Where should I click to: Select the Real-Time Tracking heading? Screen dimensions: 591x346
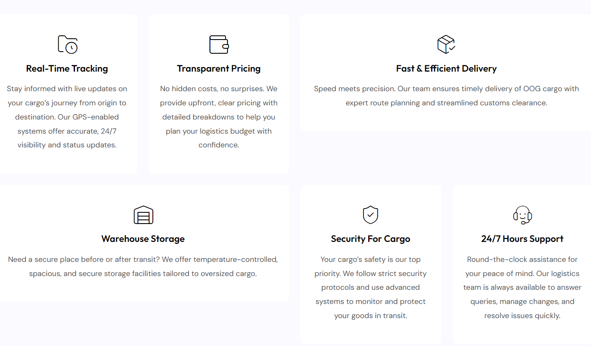point(67,69)
